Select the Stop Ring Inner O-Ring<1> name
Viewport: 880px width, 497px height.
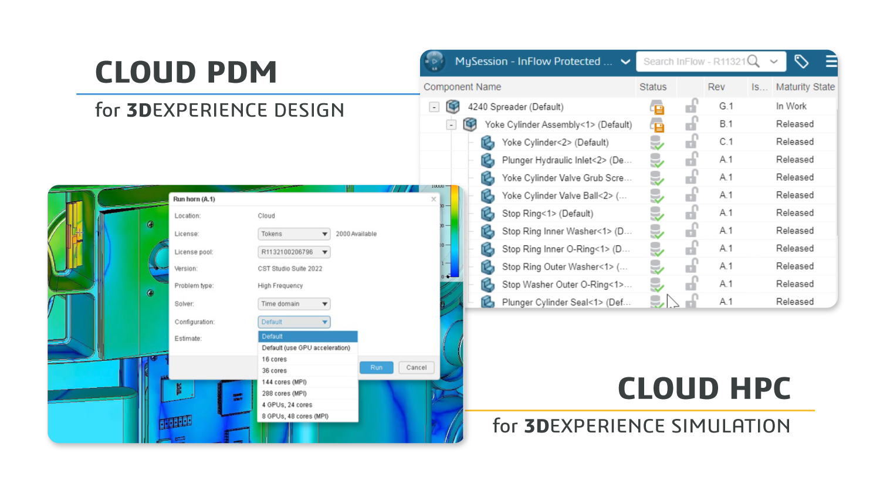(x=566, y=249)
